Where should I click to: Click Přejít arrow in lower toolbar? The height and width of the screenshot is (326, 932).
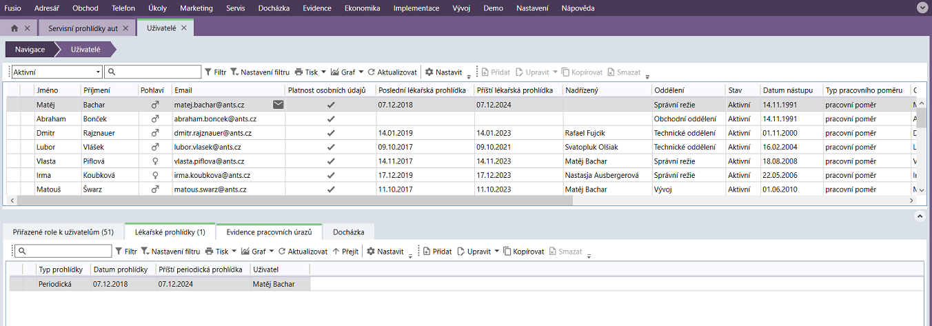345,252
